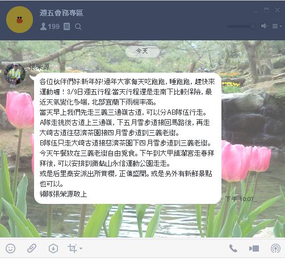Start a video call
This screenshot has height=259, width=285.
(254, 248)
